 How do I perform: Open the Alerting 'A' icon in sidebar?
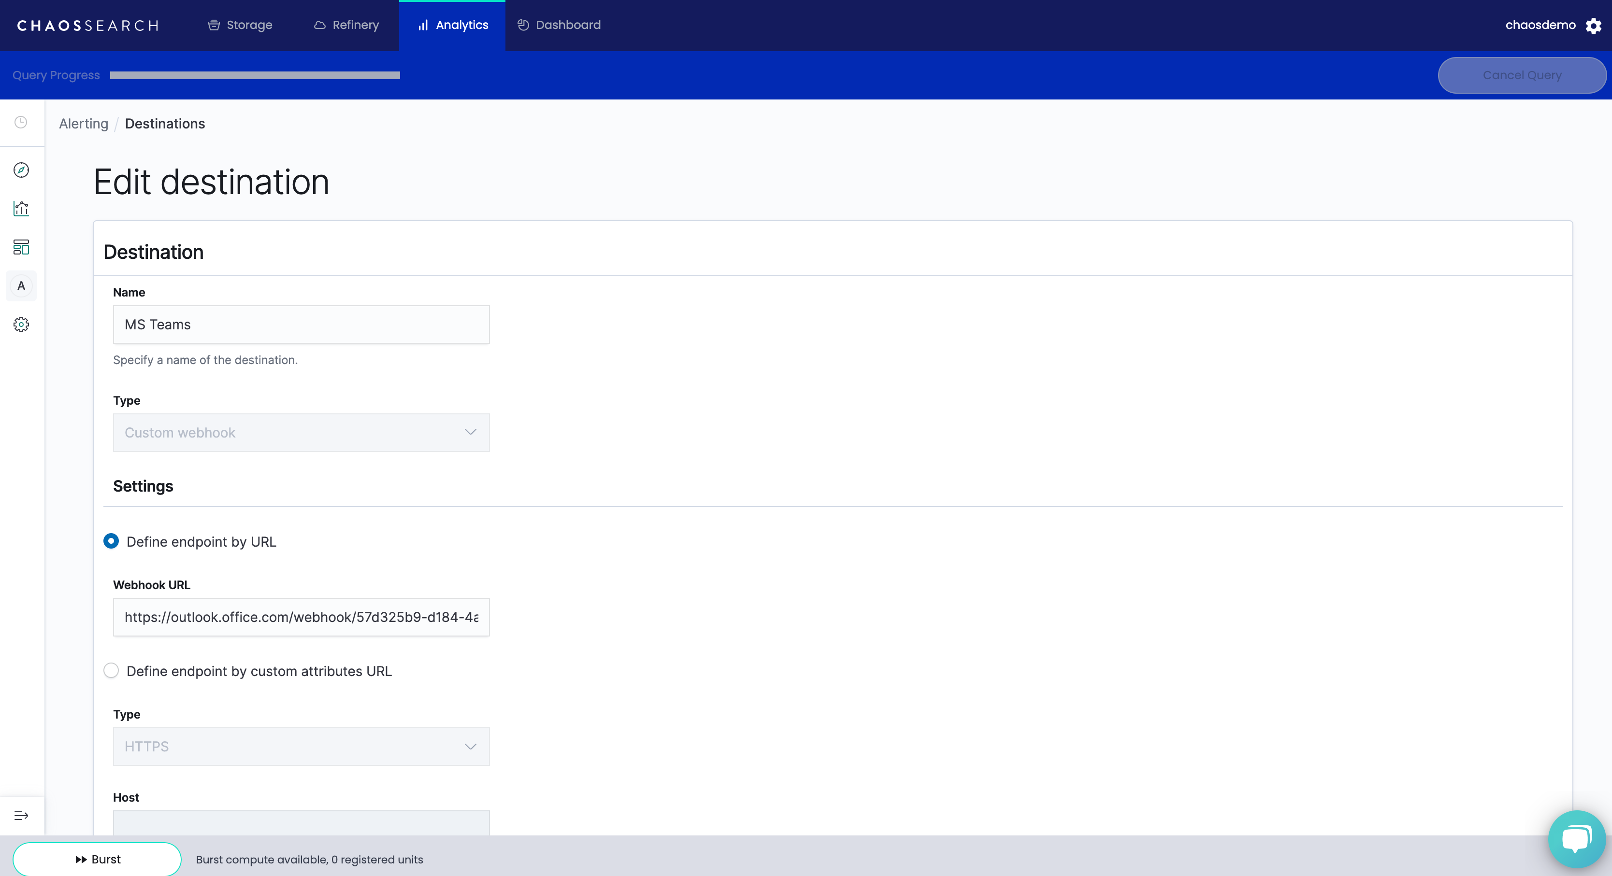coord(21,286)
